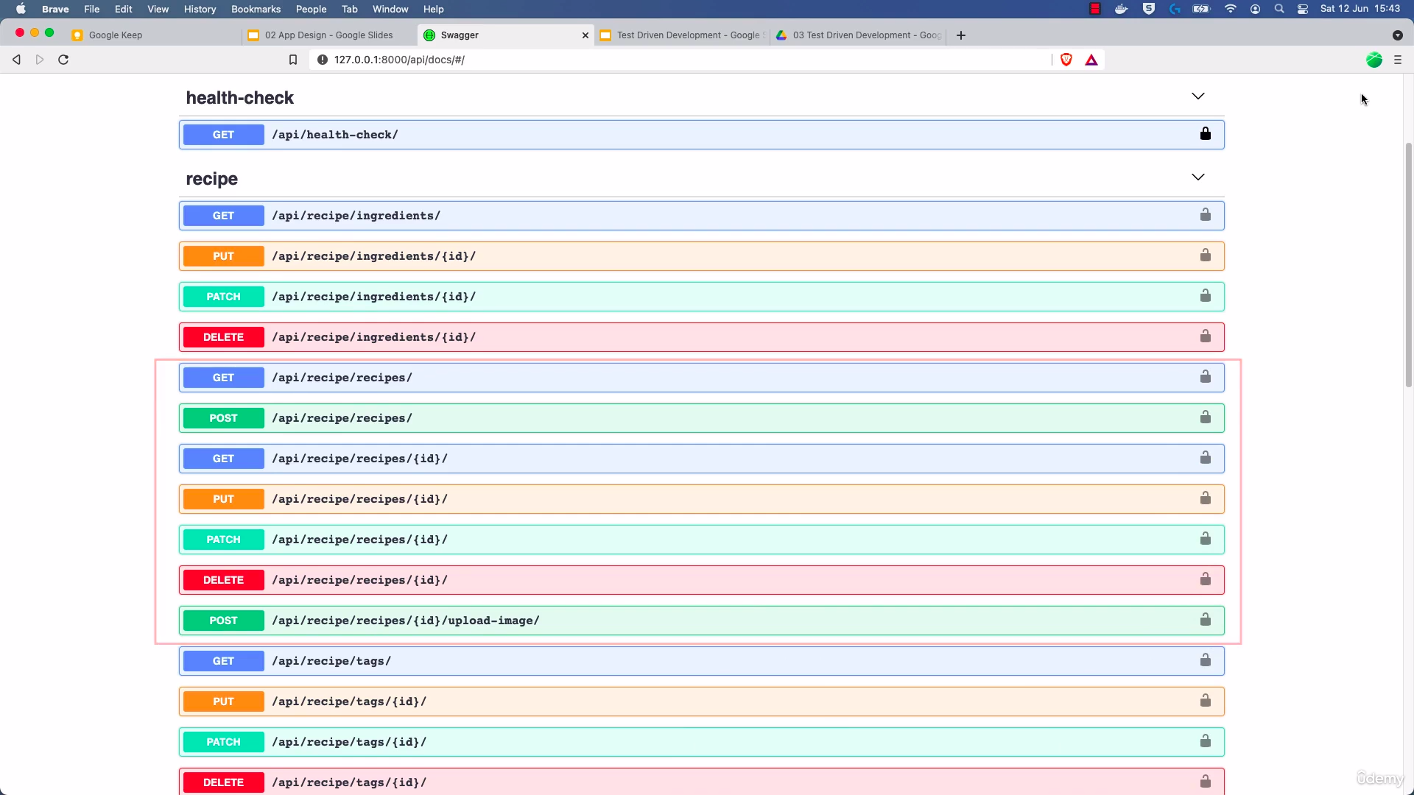Collapse the recipe section chevron

click(x=1197, y=177)
